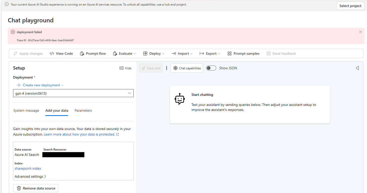
Task: Click the chatbot robot icon
Action: [x=179, y=99]
